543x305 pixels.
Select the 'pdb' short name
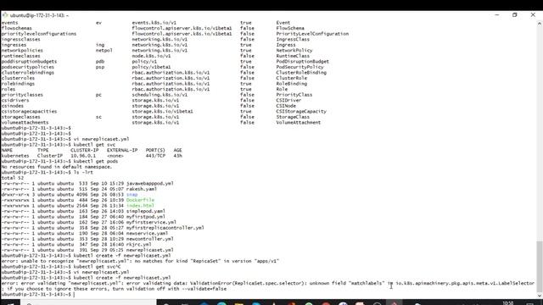pyautogui.click(x=100, y=62)
